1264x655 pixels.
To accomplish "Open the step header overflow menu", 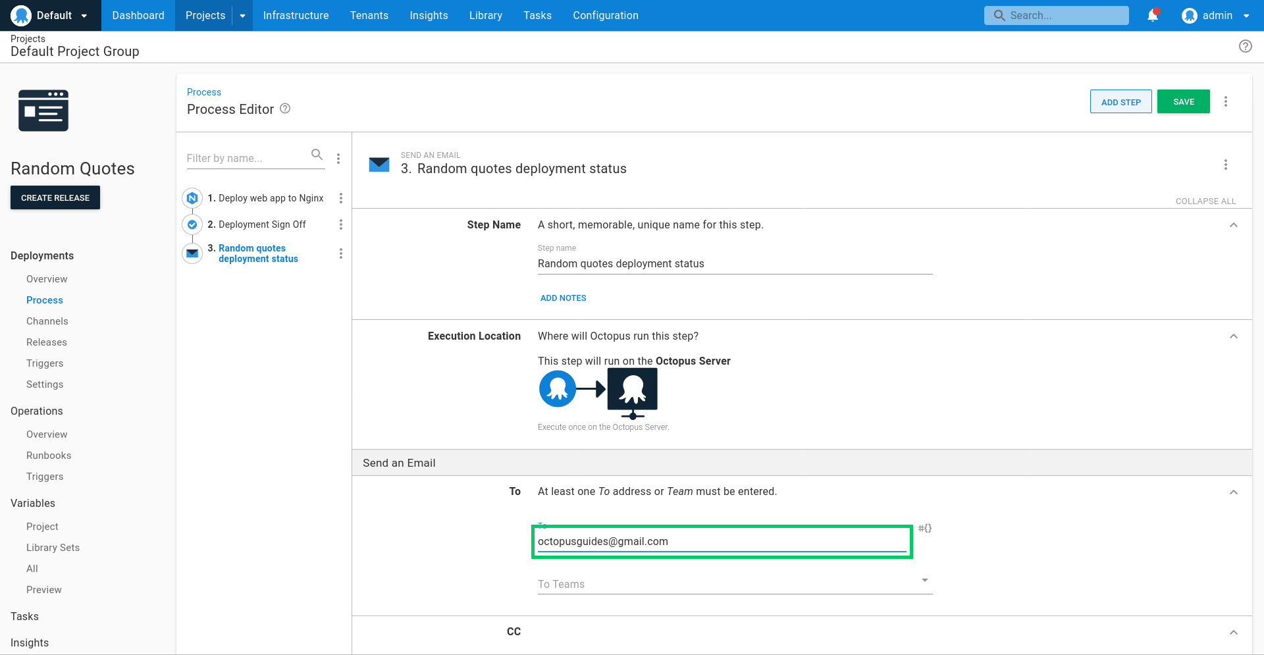I will coord(1225,165).
